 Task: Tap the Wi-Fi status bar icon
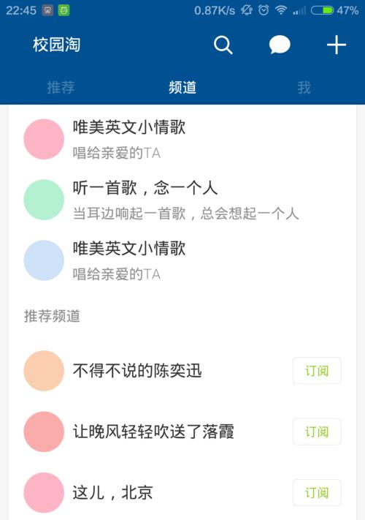pos(281,10)
